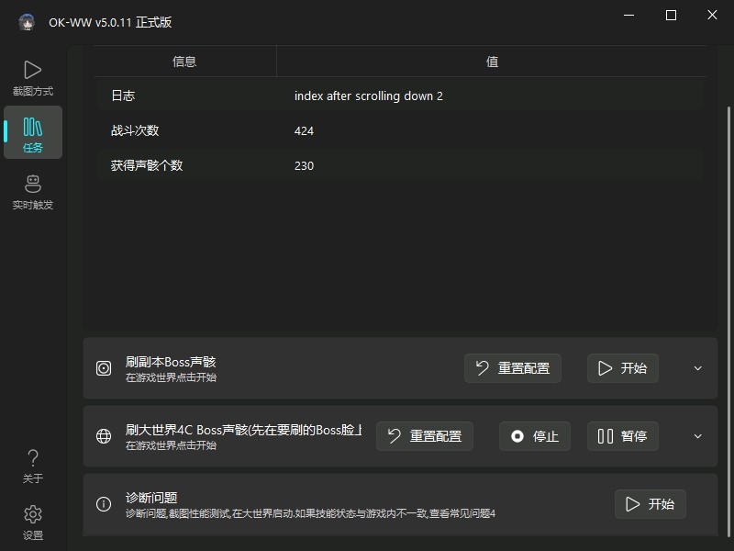734x551 pixels.
Task: Expand the 刷大世界4C Boss声骸 task row
Action: [x=697, y=435]
